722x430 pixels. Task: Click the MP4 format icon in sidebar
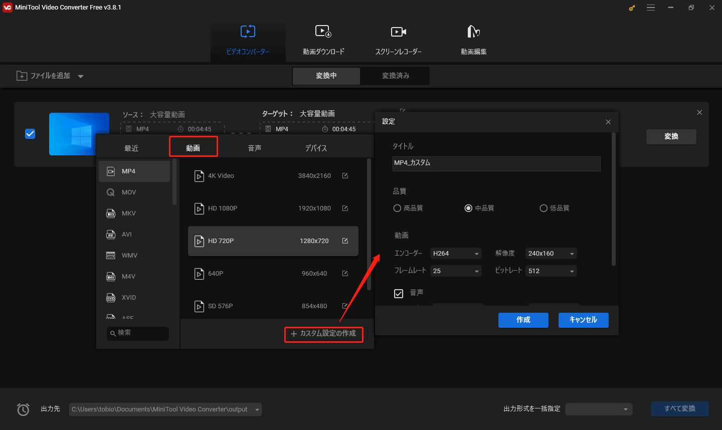click(111, 171)
